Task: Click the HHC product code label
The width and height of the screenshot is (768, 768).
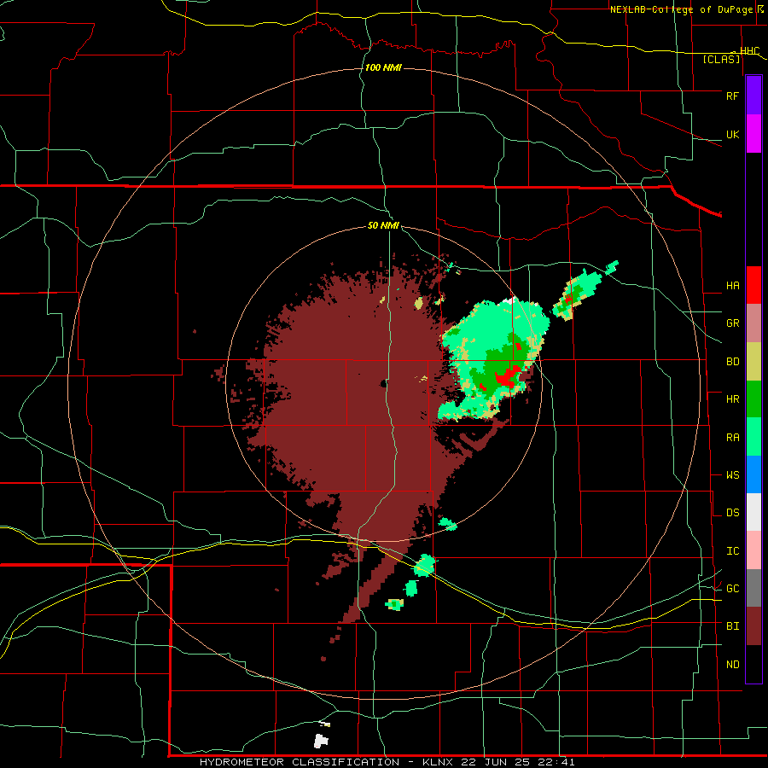Action: point(749,50)
